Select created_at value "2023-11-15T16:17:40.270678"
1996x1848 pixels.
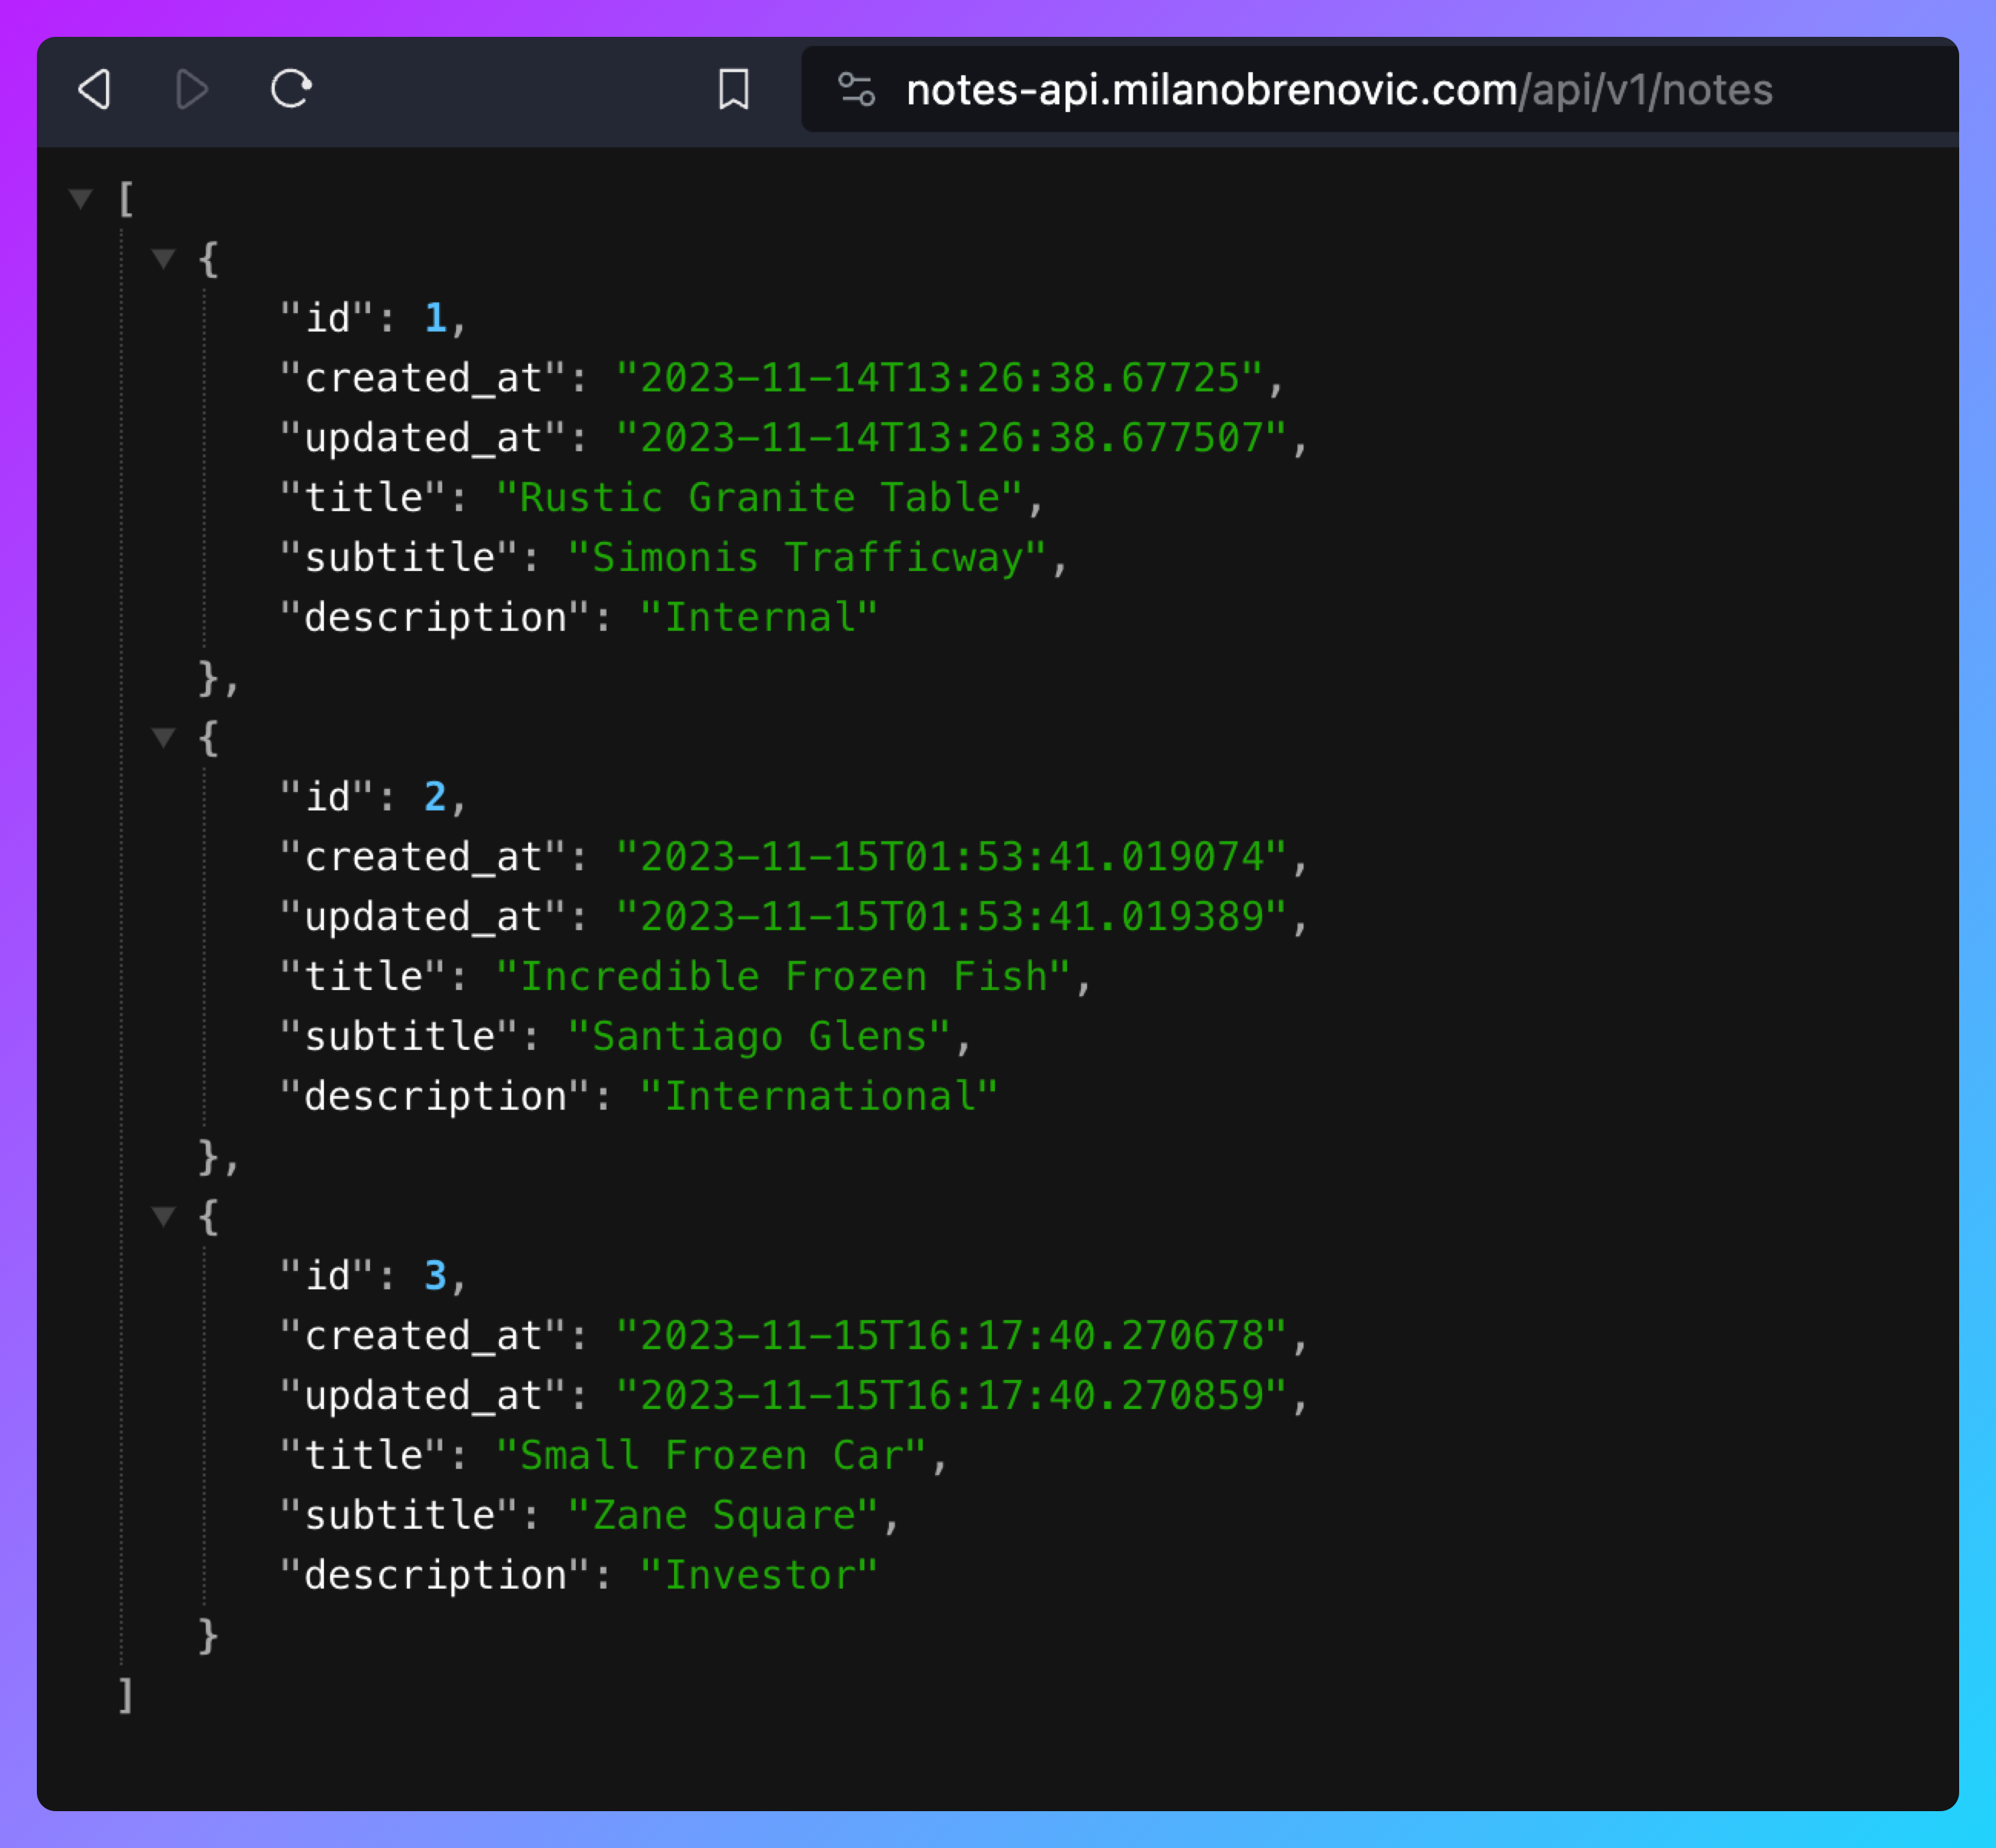951,1336
